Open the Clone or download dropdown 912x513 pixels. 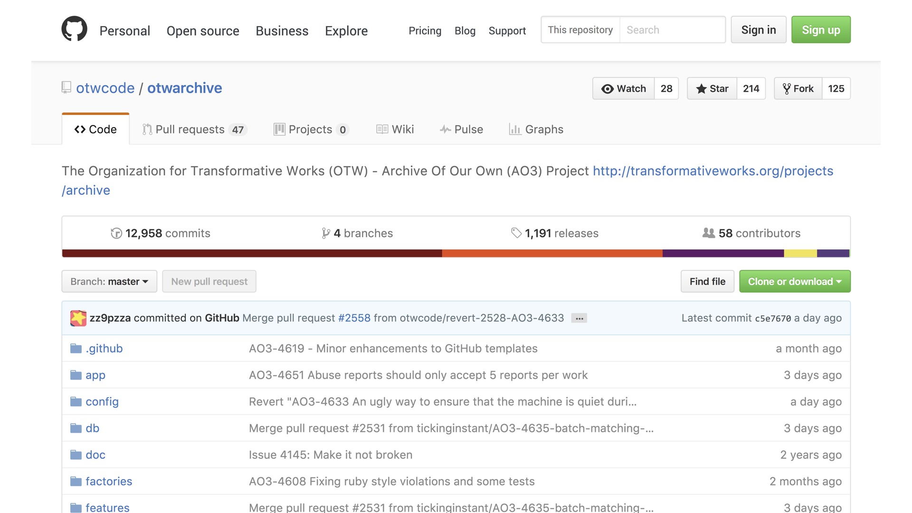pos(795,281)
